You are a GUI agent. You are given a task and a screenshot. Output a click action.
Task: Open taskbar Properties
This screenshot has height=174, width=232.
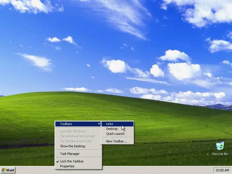[78, 166]
